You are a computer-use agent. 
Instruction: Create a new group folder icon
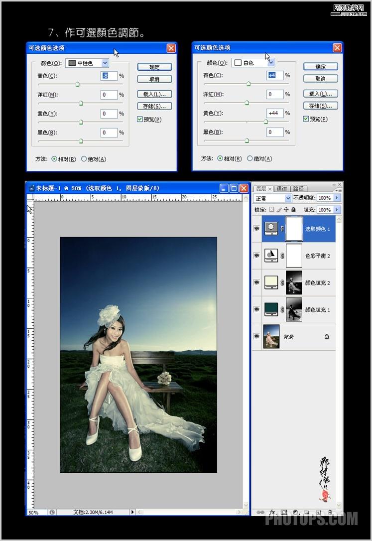click(306, 512)
